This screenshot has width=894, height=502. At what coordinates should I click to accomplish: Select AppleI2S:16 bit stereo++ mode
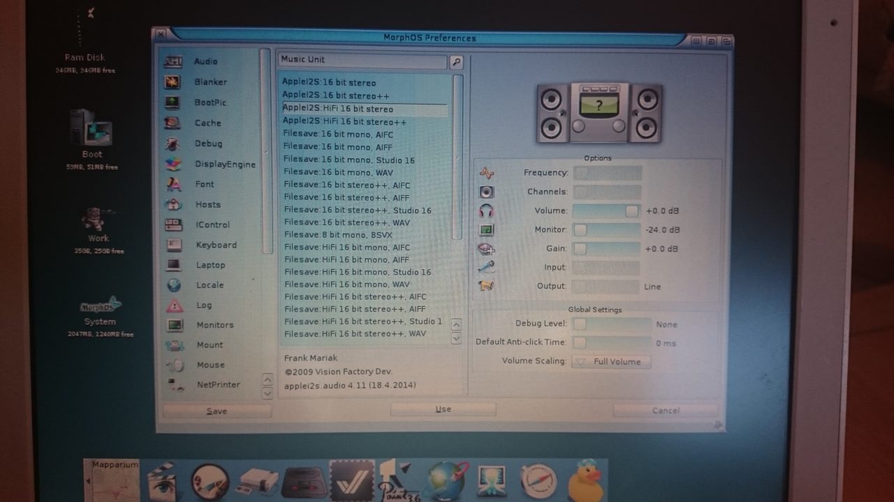click(x=336, y=96)
